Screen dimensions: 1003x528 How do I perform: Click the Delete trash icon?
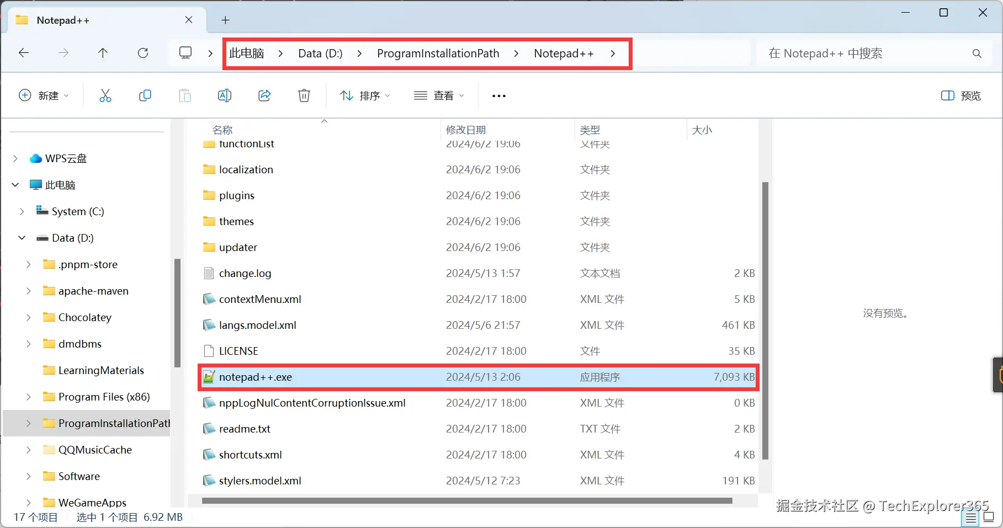pyautogui.click(x=304, y=95)
